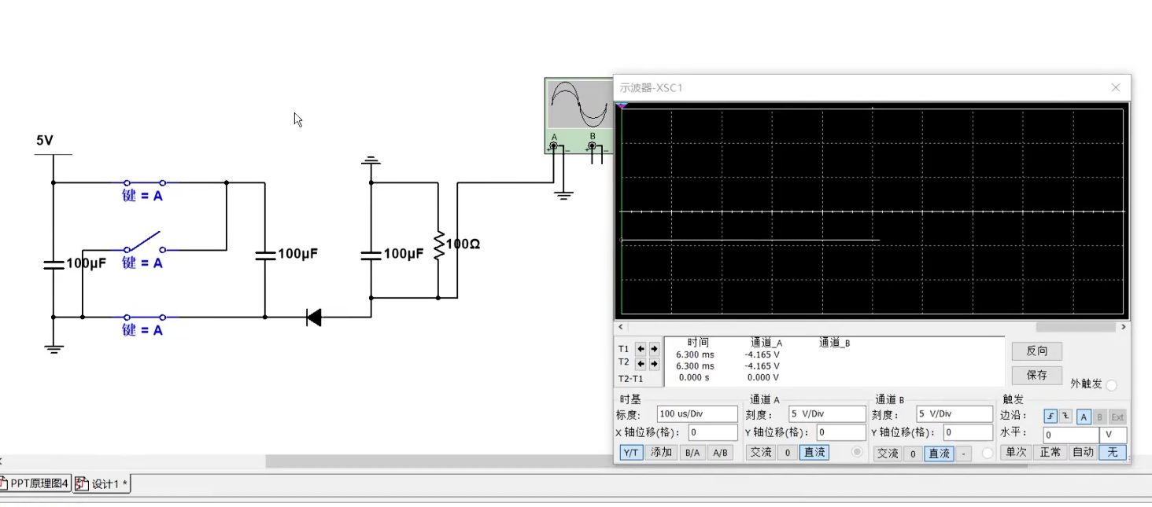
Task: Set channel A coupling to 0
Action: click(787, 453)
